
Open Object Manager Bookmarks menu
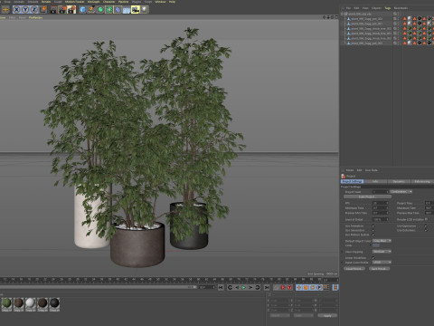point(401,8)
